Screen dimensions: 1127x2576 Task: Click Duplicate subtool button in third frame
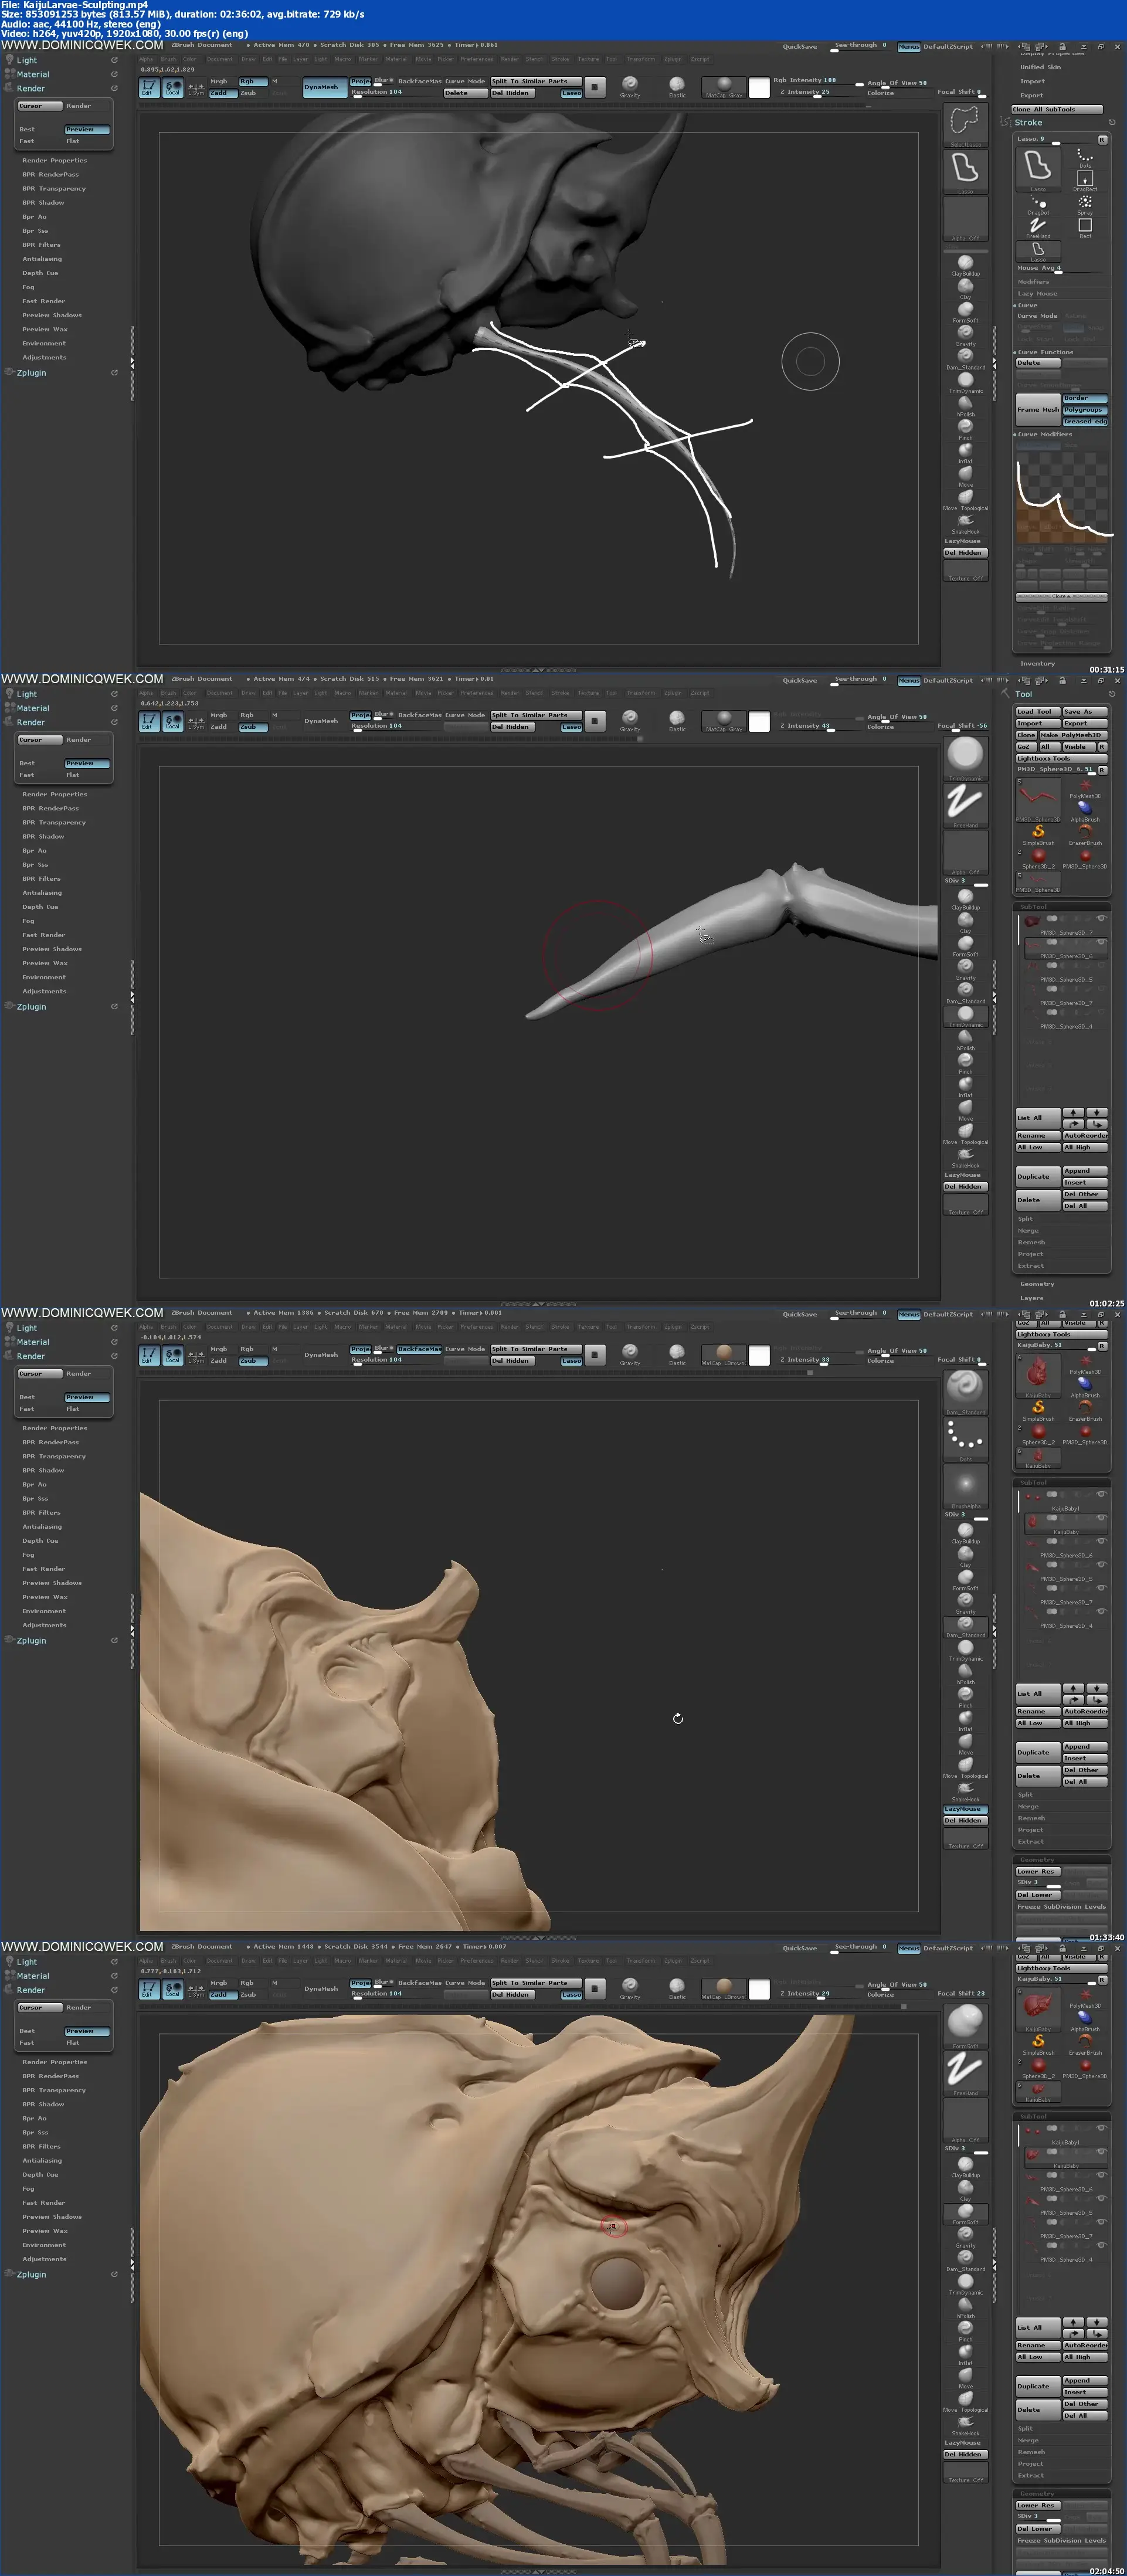[x=1038, y=1752]
